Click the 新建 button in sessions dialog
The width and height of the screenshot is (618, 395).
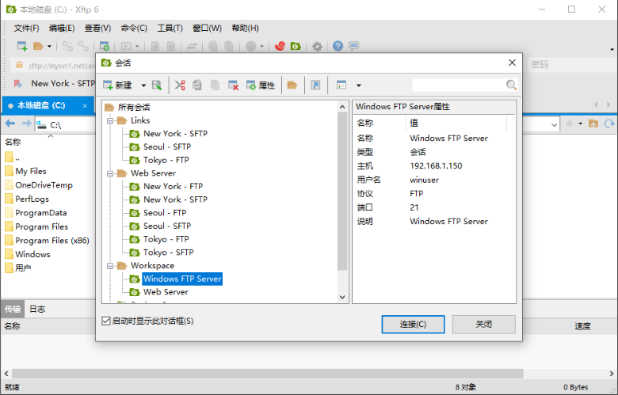117,85
